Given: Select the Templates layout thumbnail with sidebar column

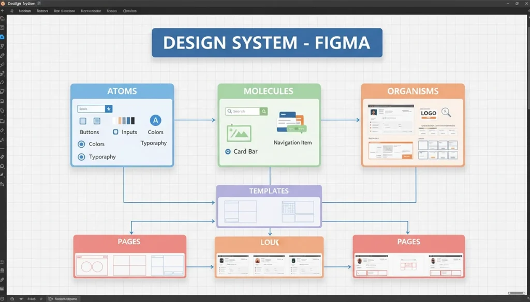Looking at the screenshot, I should click(241, 212).
